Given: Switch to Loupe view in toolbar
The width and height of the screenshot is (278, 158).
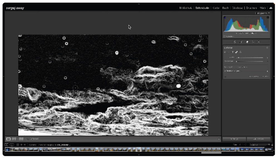Looking at the screenshot, I should 8,139.
